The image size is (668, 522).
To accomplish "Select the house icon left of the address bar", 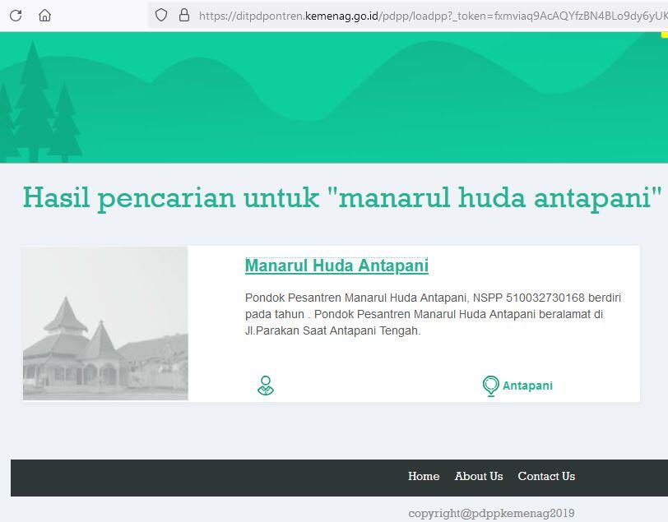I will pos(44,14).
